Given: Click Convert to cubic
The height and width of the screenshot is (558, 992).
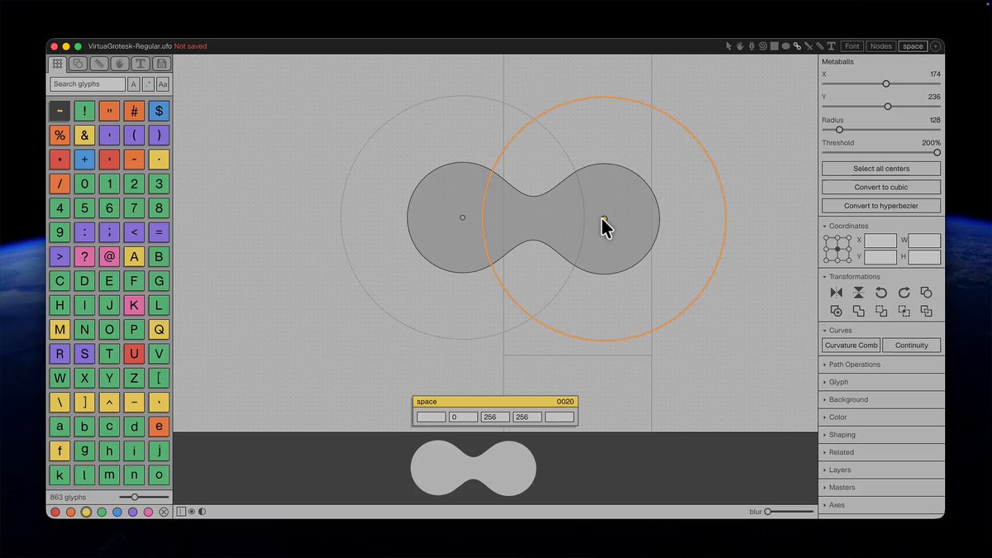Looking at the screenshot, I should coord(881,188).
